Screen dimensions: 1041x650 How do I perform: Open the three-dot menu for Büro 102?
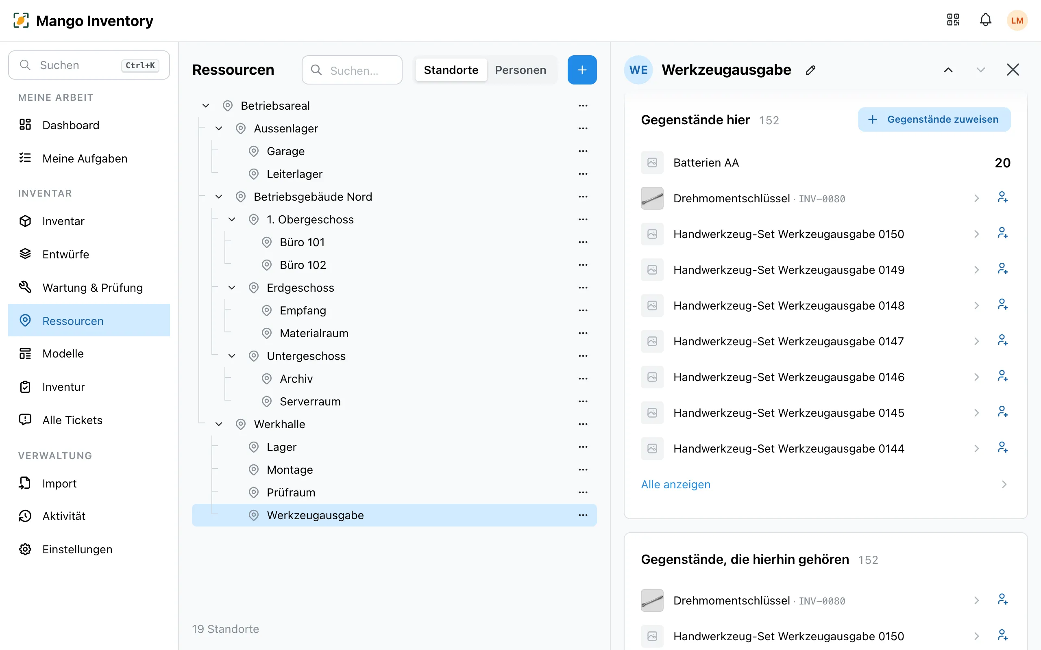coord(583,265)
